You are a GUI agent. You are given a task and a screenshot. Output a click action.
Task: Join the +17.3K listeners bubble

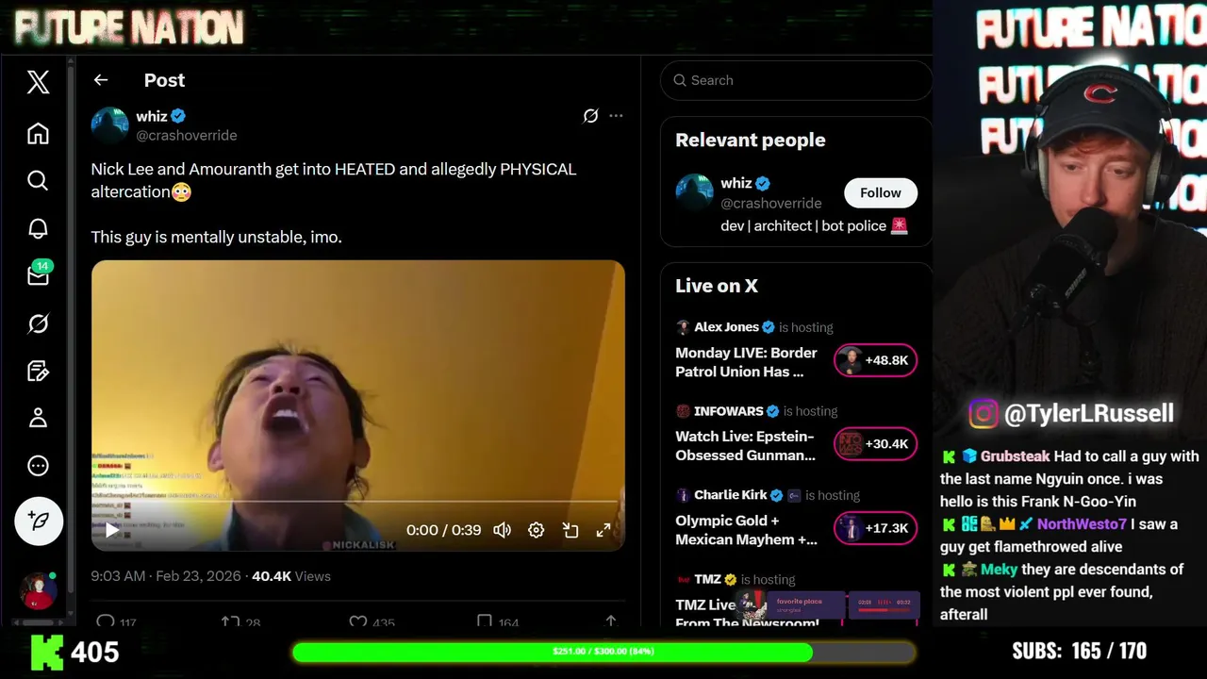[x=875, y=528]
